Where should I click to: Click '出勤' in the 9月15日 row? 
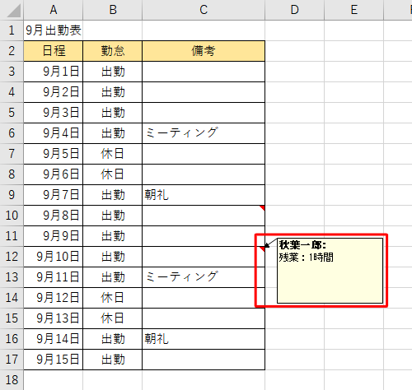pos(113,360)
